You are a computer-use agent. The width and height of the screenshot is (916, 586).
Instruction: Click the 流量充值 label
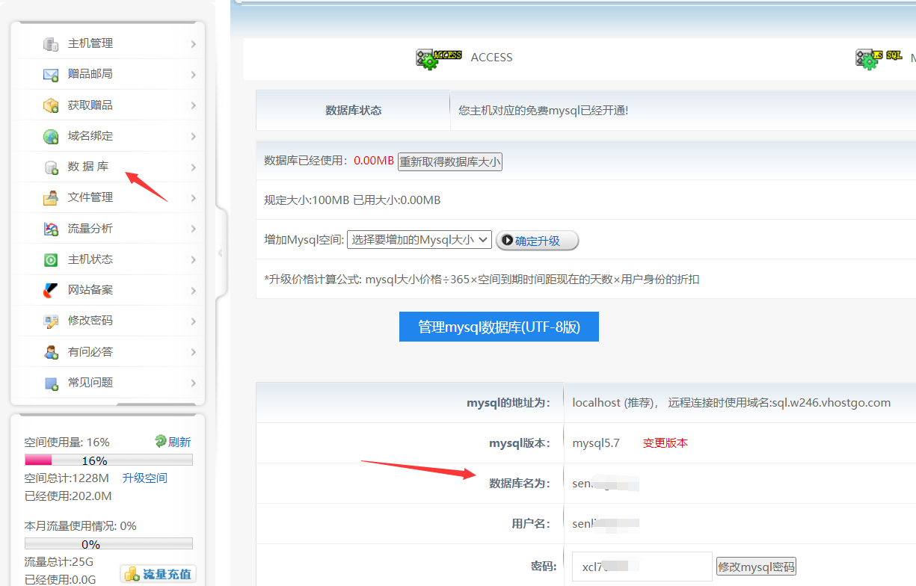click(167, 575)
